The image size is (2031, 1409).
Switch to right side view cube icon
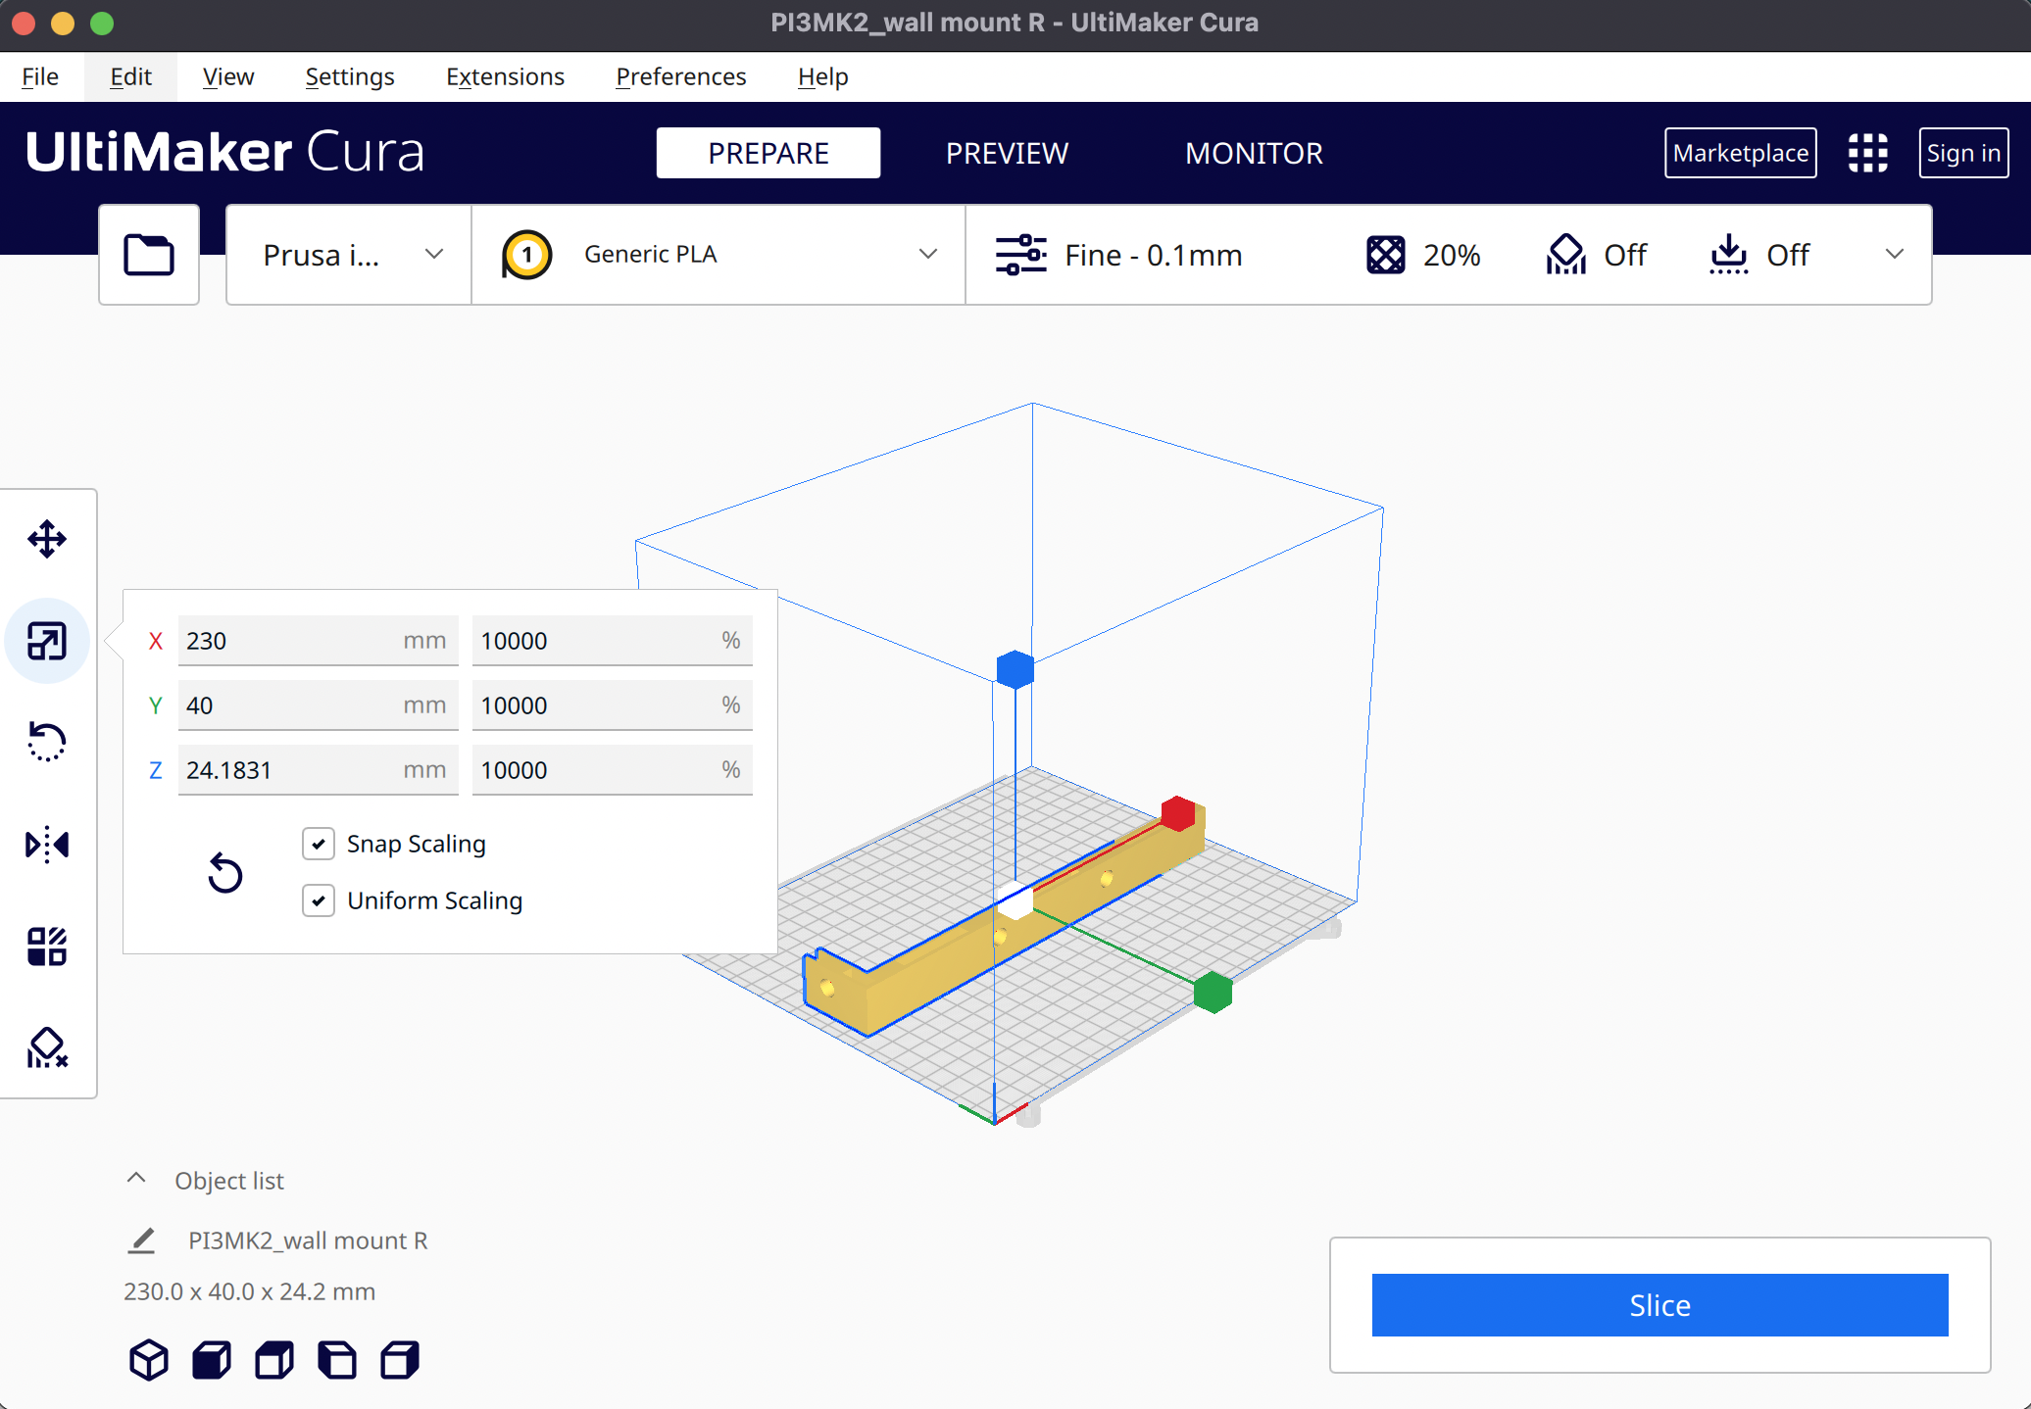coord(400,1360)
